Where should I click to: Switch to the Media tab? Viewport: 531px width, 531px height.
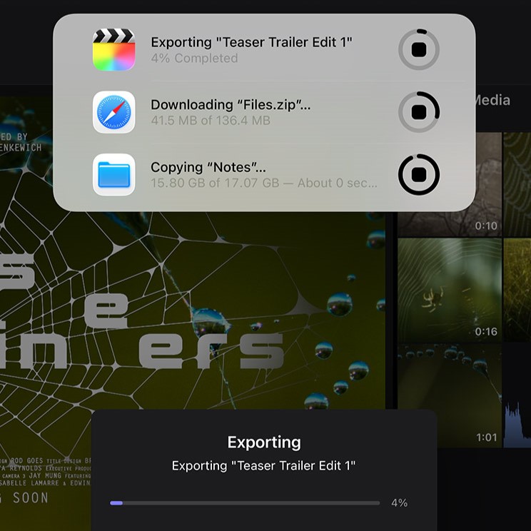click(x=492, y=101)
